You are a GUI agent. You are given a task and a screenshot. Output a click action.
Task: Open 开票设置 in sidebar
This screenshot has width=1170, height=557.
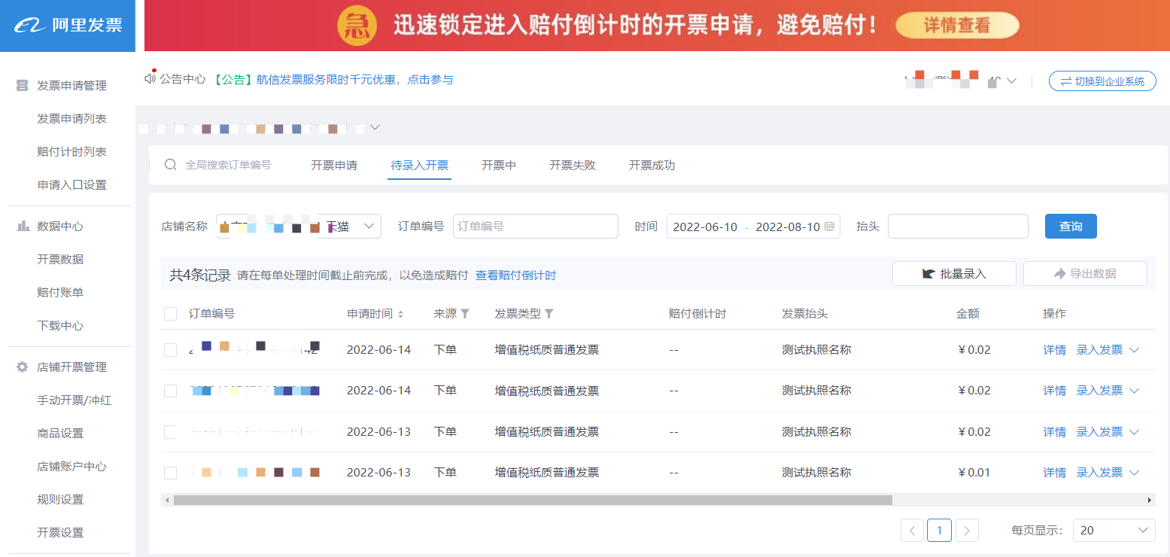click(x=60, y=533)
